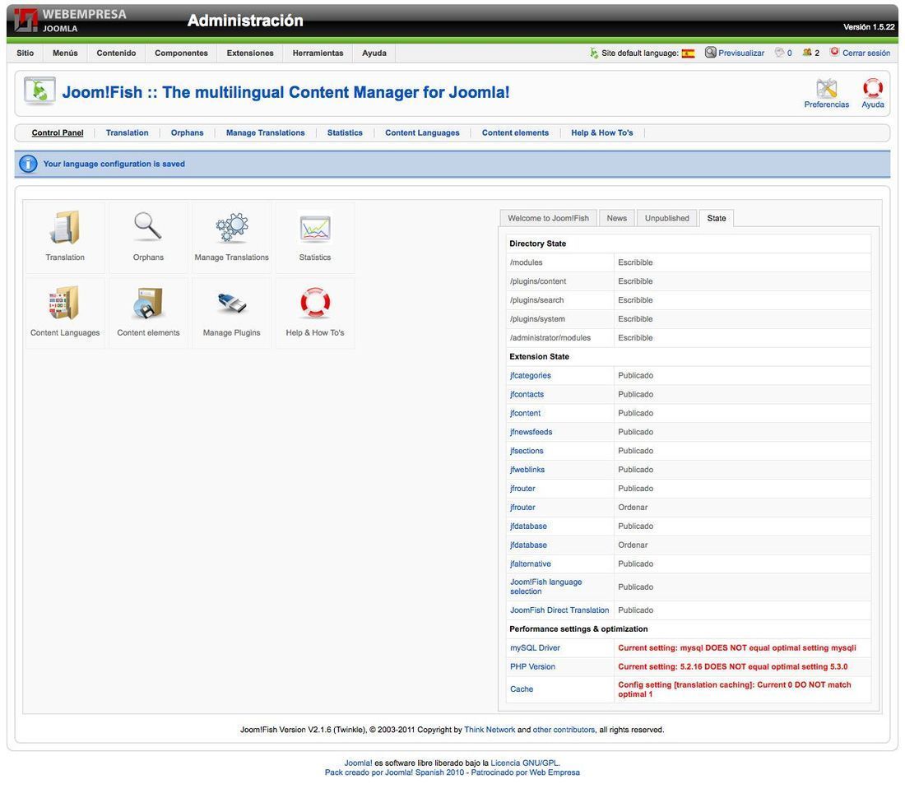This screenshot has width=905, height=807.
Task: Open the jfcontent extension link
Action: click(x=525, y=413)
